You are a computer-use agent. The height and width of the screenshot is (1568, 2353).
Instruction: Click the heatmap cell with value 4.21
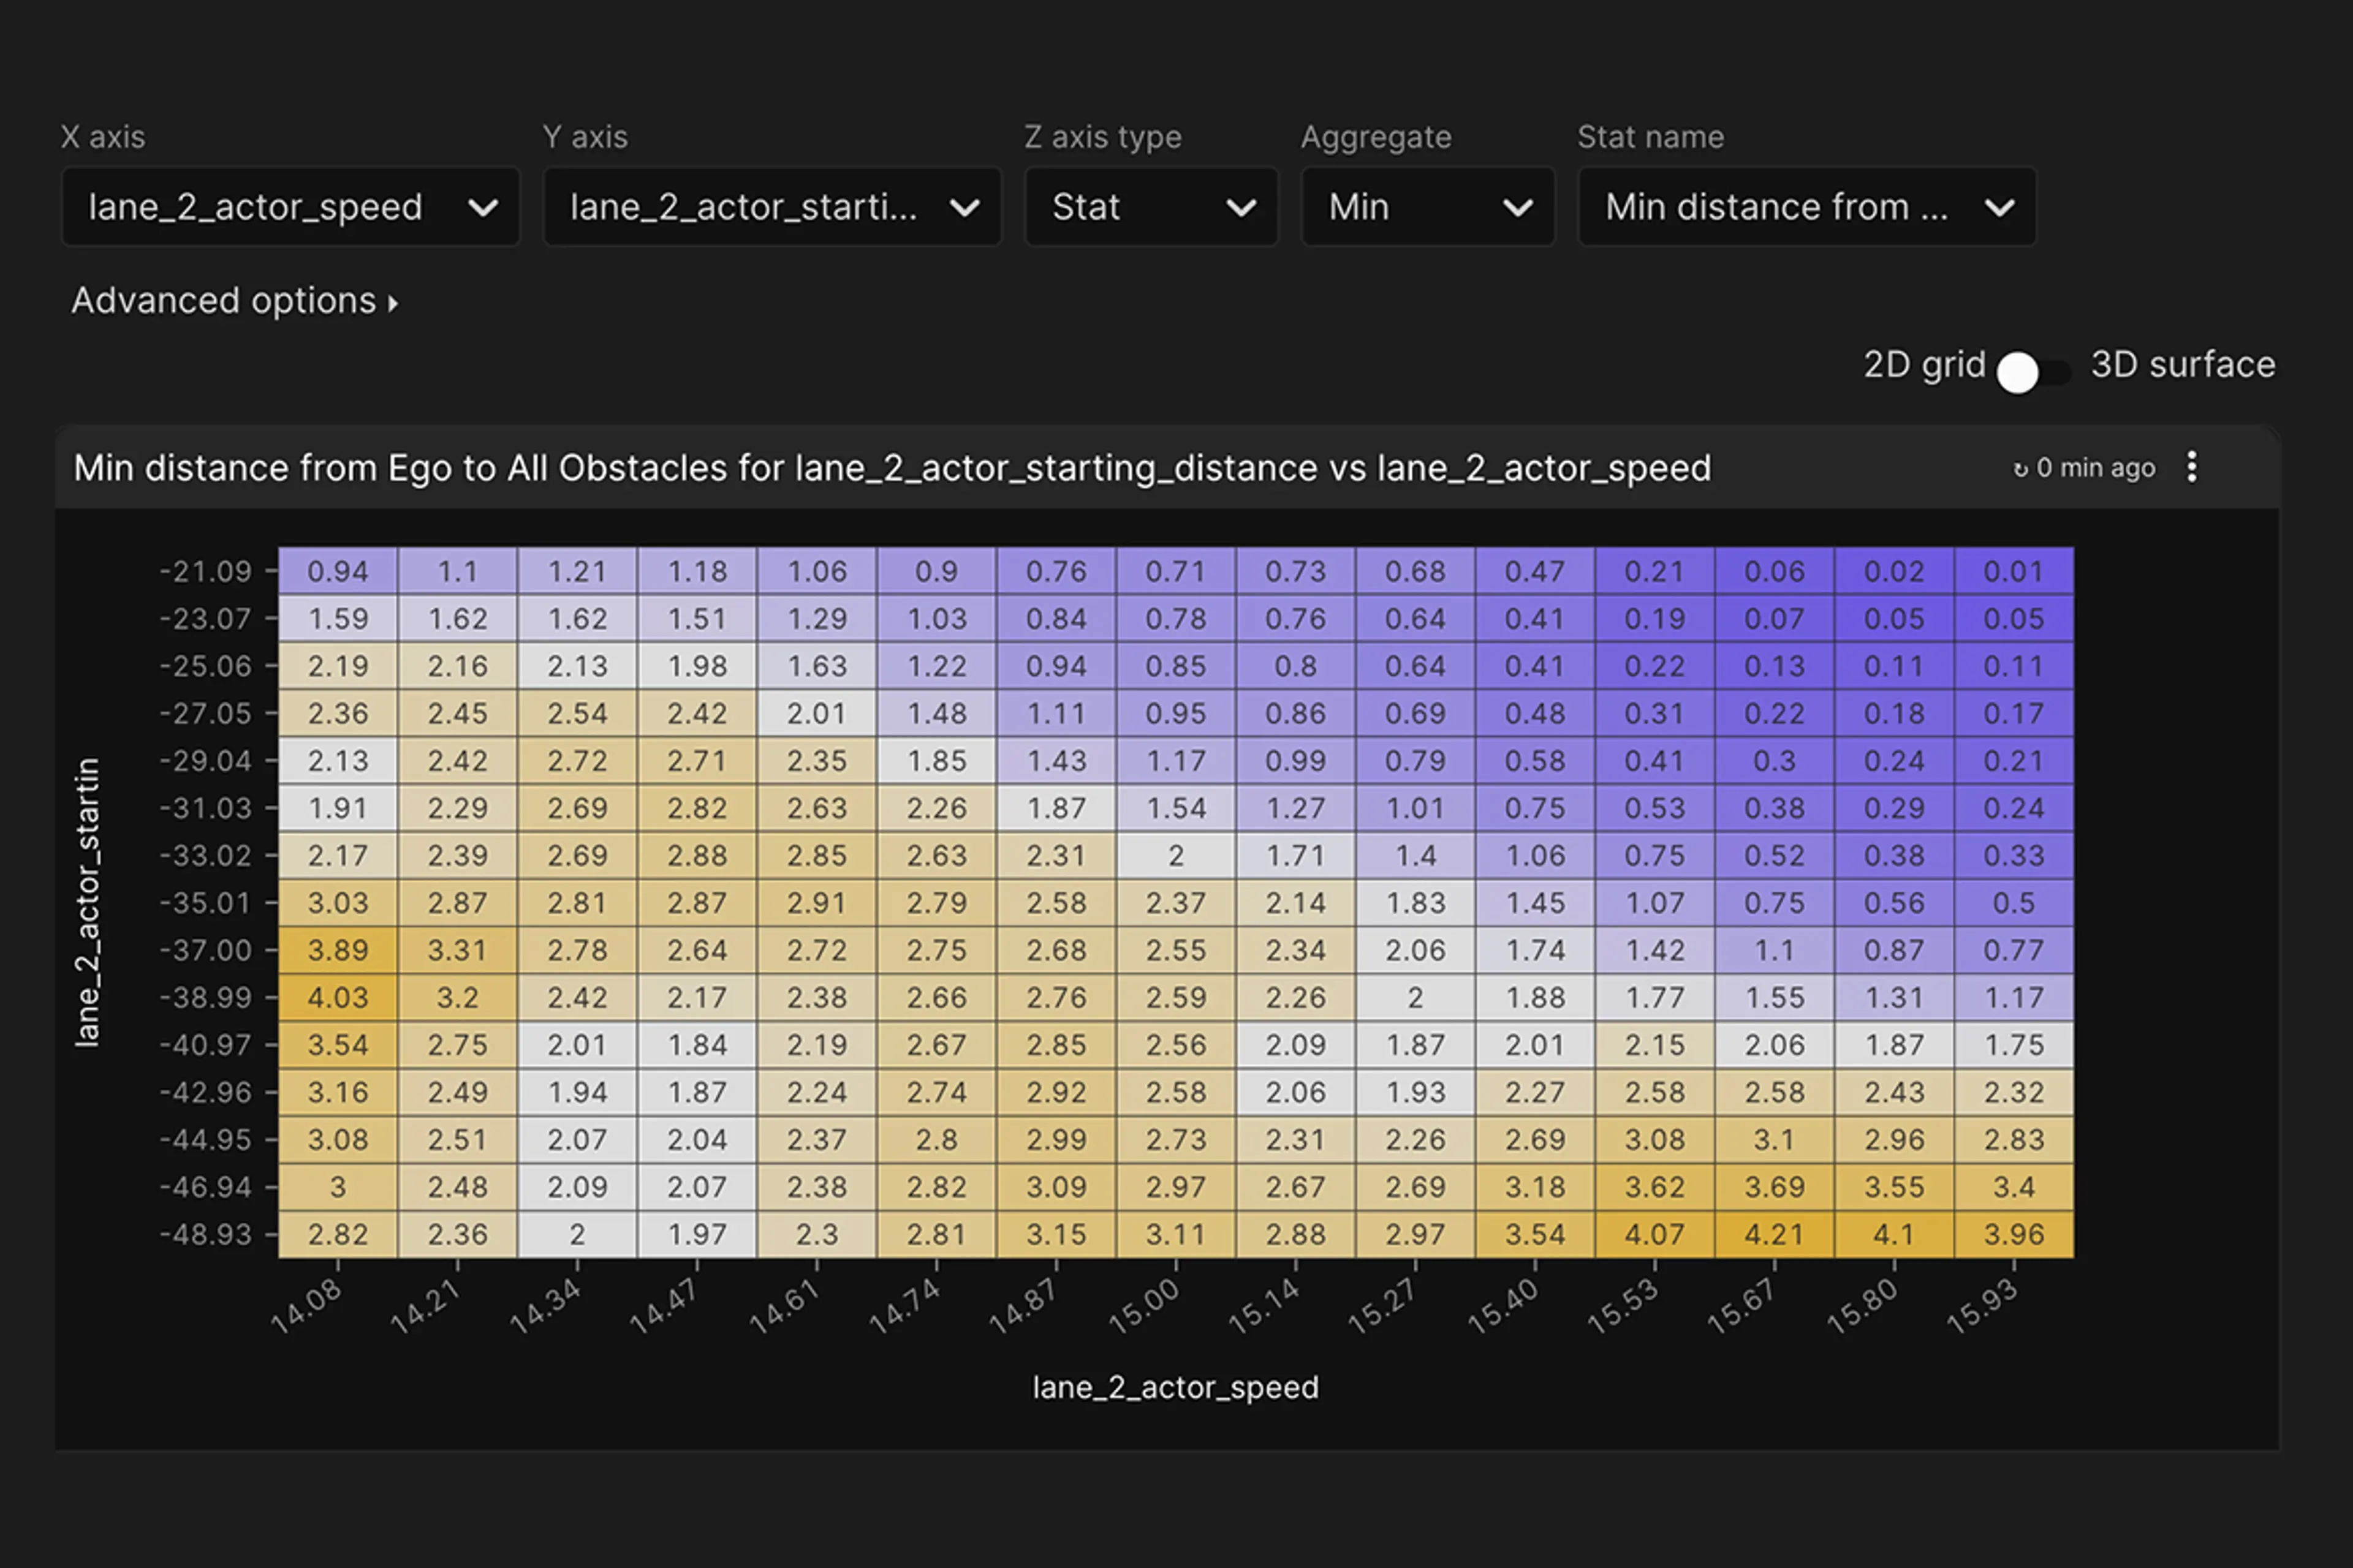pos(1774,1234)
